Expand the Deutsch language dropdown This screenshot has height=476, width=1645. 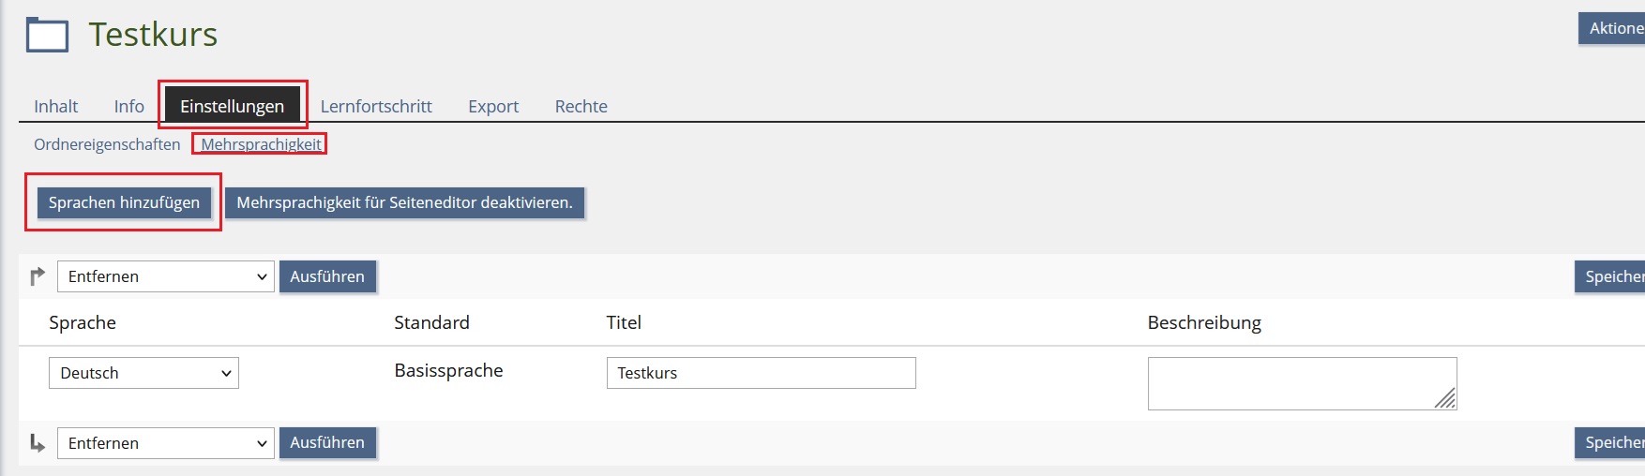click(143, 373)
